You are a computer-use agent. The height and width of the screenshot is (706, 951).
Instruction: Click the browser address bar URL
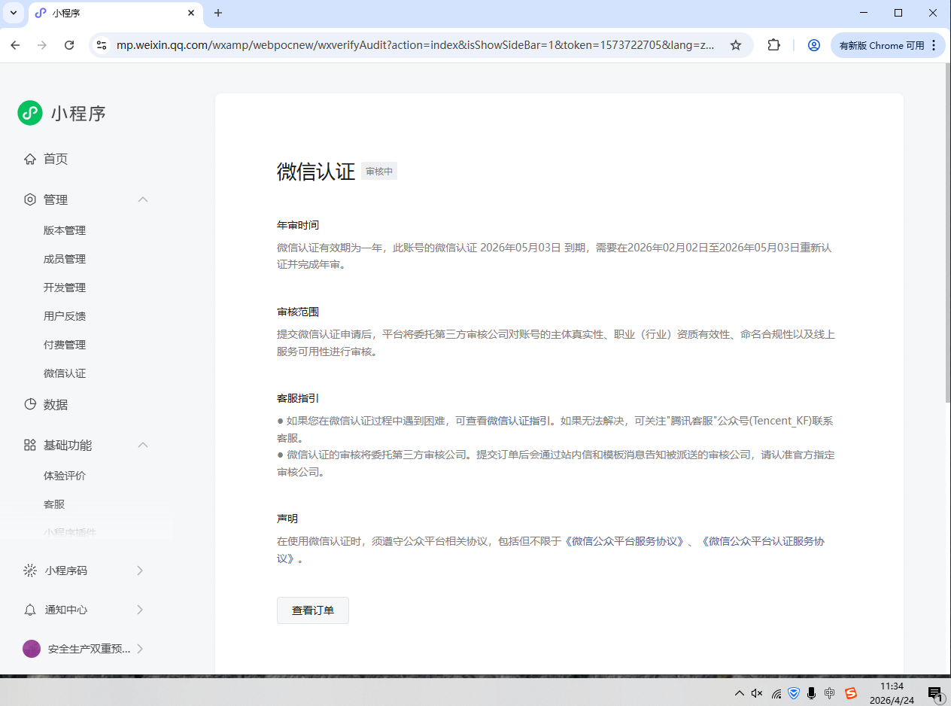(x=415, y=45)
